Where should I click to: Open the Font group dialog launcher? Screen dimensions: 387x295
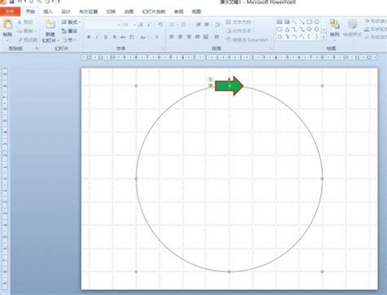point(162,48)
